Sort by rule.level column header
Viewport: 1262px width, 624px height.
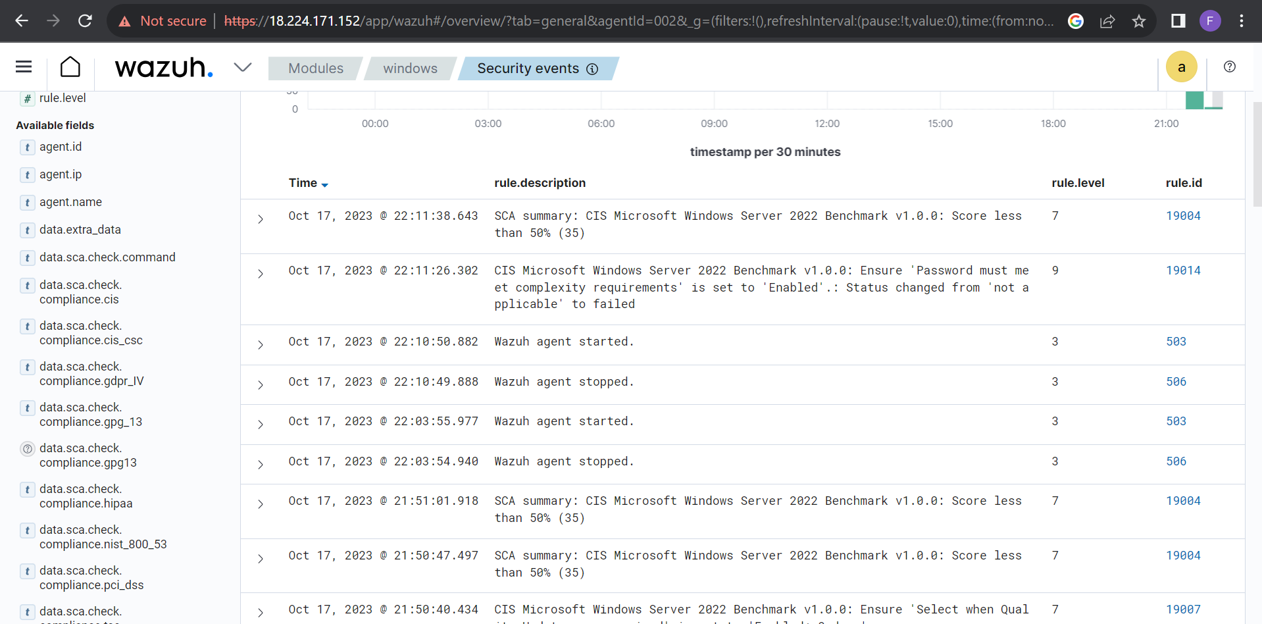(x=1078, y=183)
